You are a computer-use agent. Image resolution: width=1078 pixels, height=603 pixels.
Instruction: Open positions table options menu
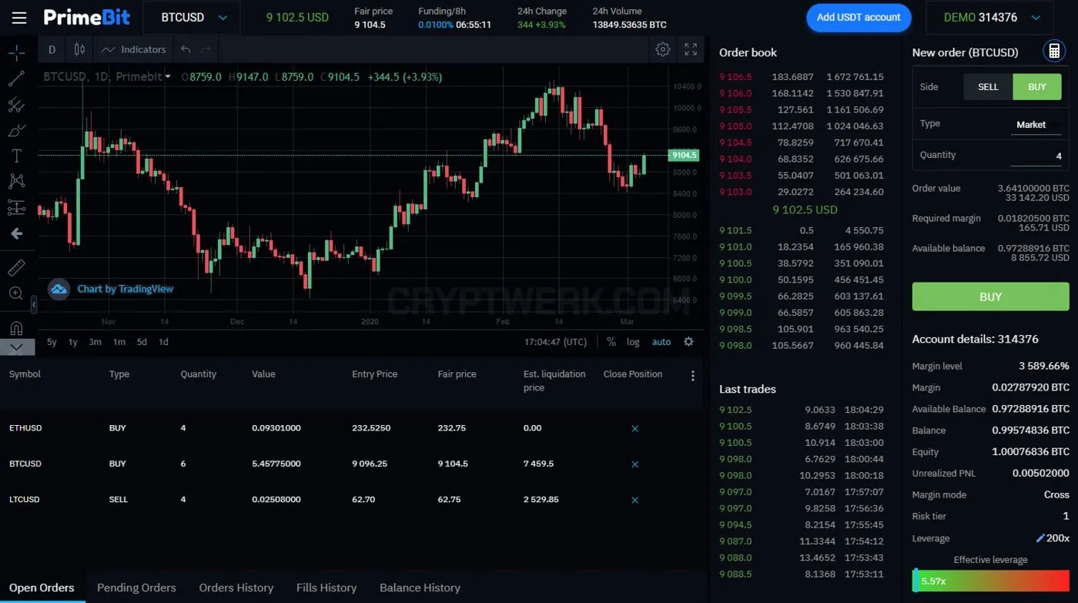[692, 376]
